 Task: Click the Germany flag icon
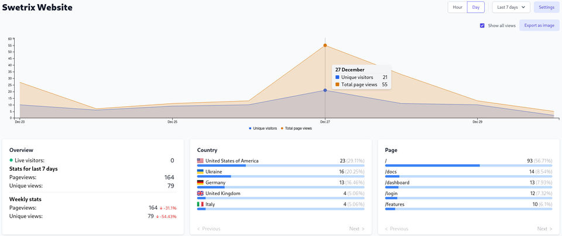point(200,183)
